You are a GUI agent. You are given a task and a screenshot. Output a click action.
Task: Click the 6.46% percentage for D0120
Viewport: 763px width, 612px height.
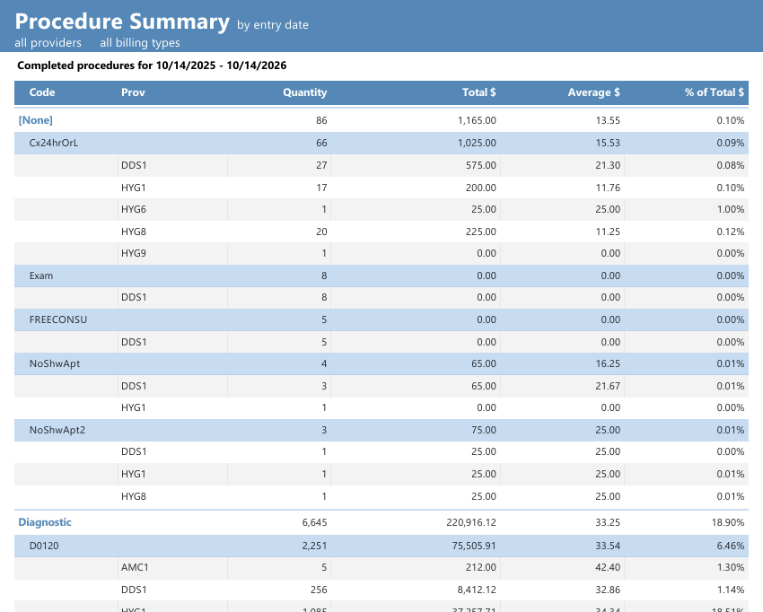[731, 546]
